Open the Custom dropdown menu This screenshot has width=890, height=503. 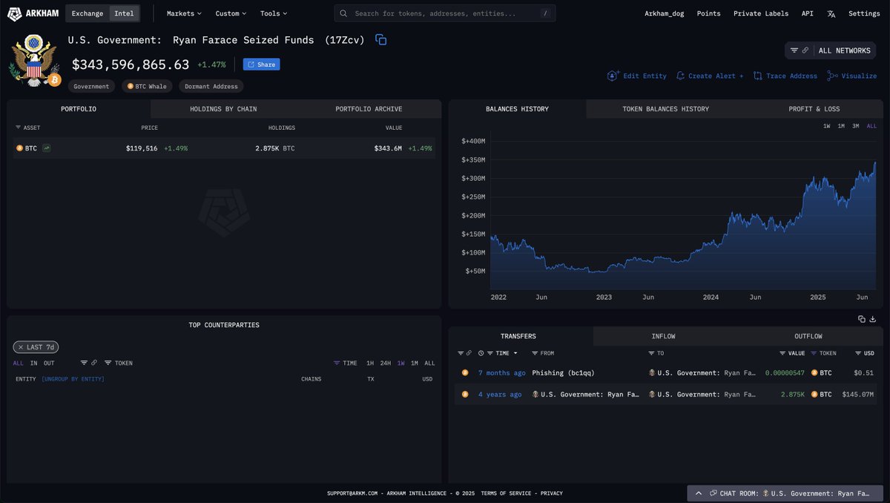click(x=231, y=13)
